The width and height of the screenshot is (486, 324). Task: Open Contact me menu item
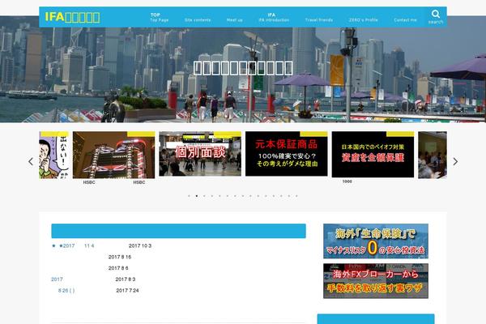[x=406, y=19]
